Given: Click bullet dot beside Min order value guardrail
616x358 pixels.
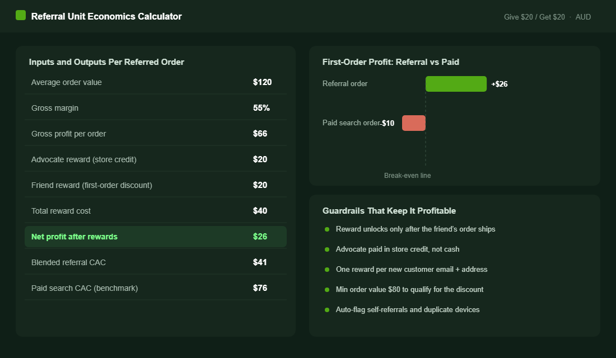Looking at the screenshot, I should 327,290.
